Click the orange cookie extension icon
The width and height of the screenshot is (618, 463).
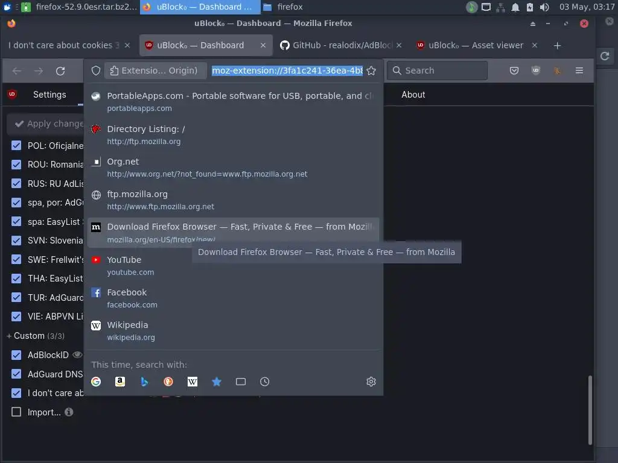(x=557, y=71)
